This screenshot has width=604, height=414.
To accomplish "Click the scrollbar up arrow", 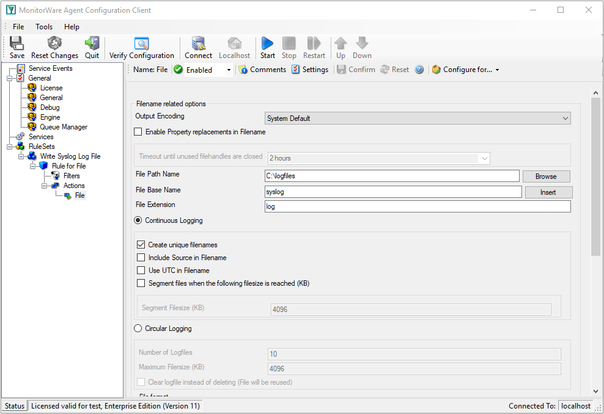I will click(595, 93).
